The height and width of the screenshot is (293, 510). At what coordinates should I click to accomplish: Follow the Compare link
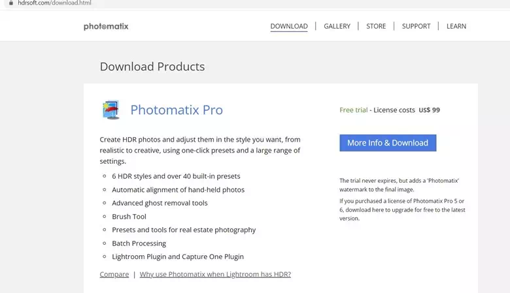114,274
